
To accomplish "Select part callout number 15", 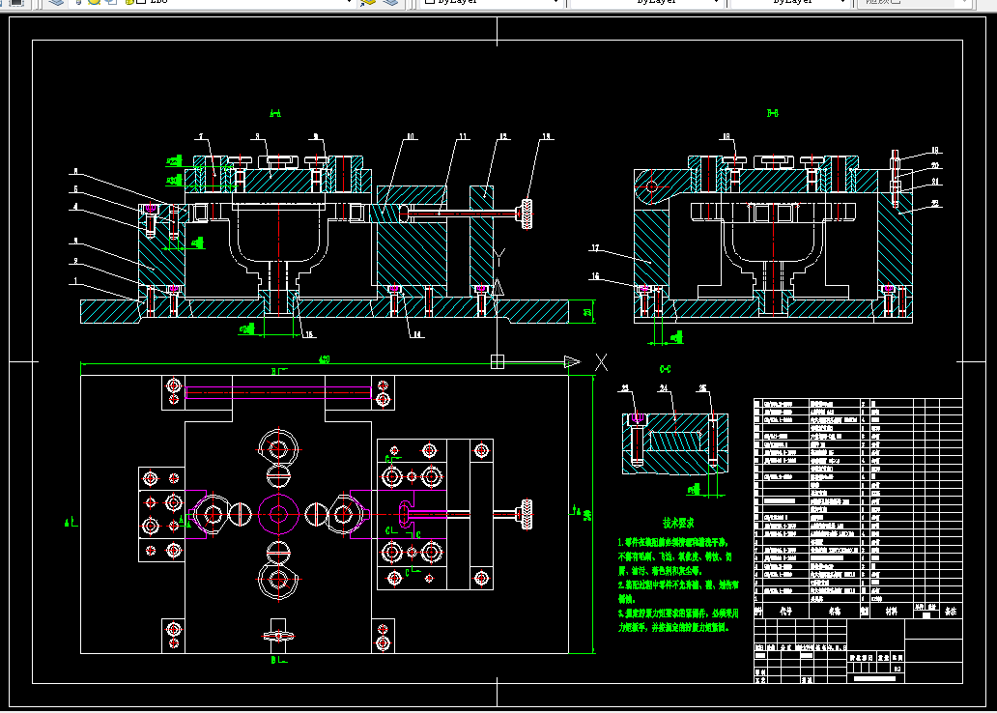I will click(x=309, y=334).
